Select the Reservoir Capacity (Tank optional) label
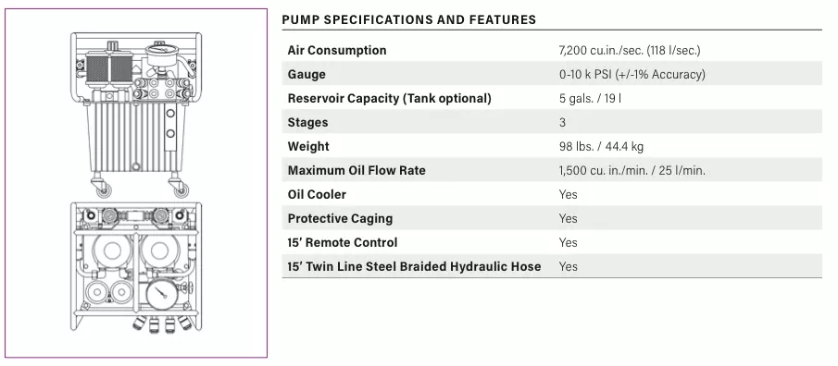This screenshot has width=838, height=366. [x=389, y=99]
